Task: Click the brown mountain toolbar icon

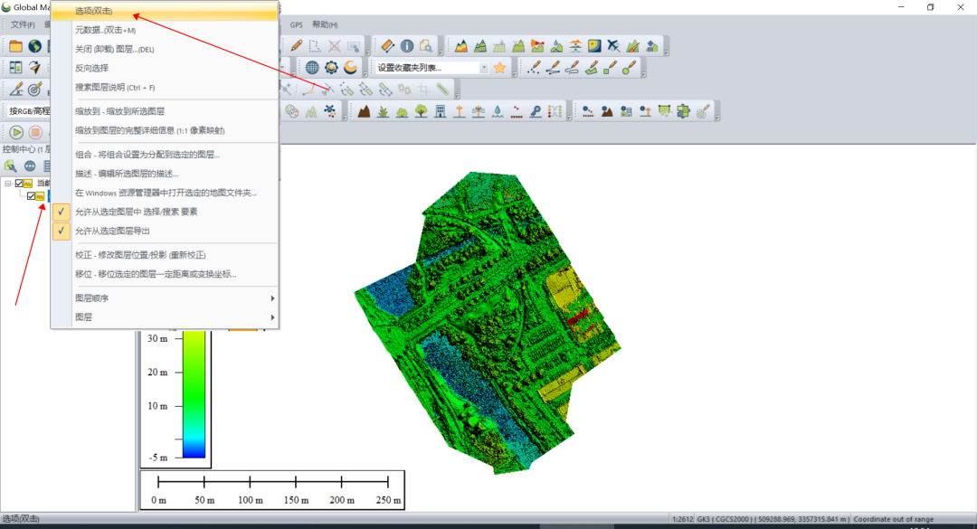Action: 364,111
